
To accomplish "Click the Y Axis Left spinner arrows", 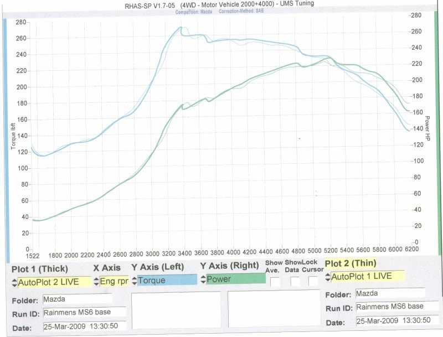I will (135, 281).
